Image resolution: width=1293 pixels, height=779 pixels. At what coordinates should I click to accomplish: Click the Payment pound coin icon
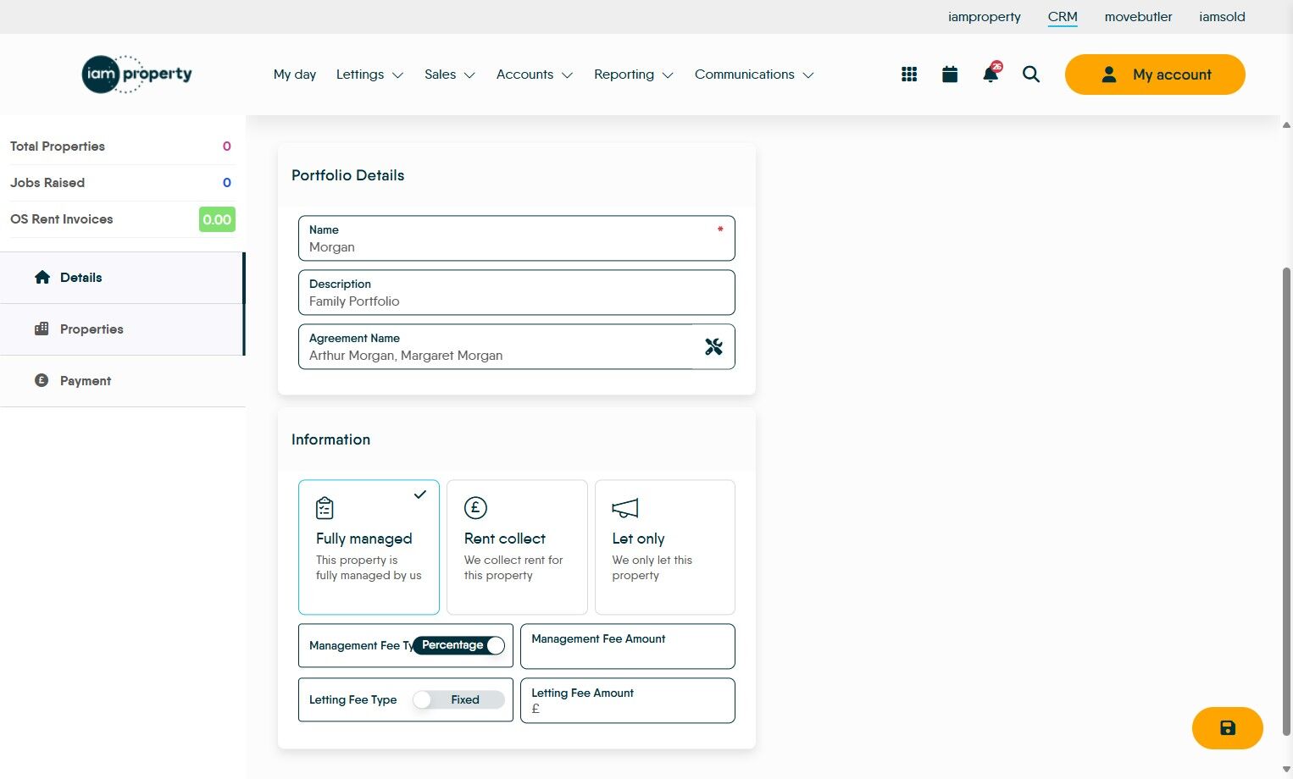click(42, 380)
